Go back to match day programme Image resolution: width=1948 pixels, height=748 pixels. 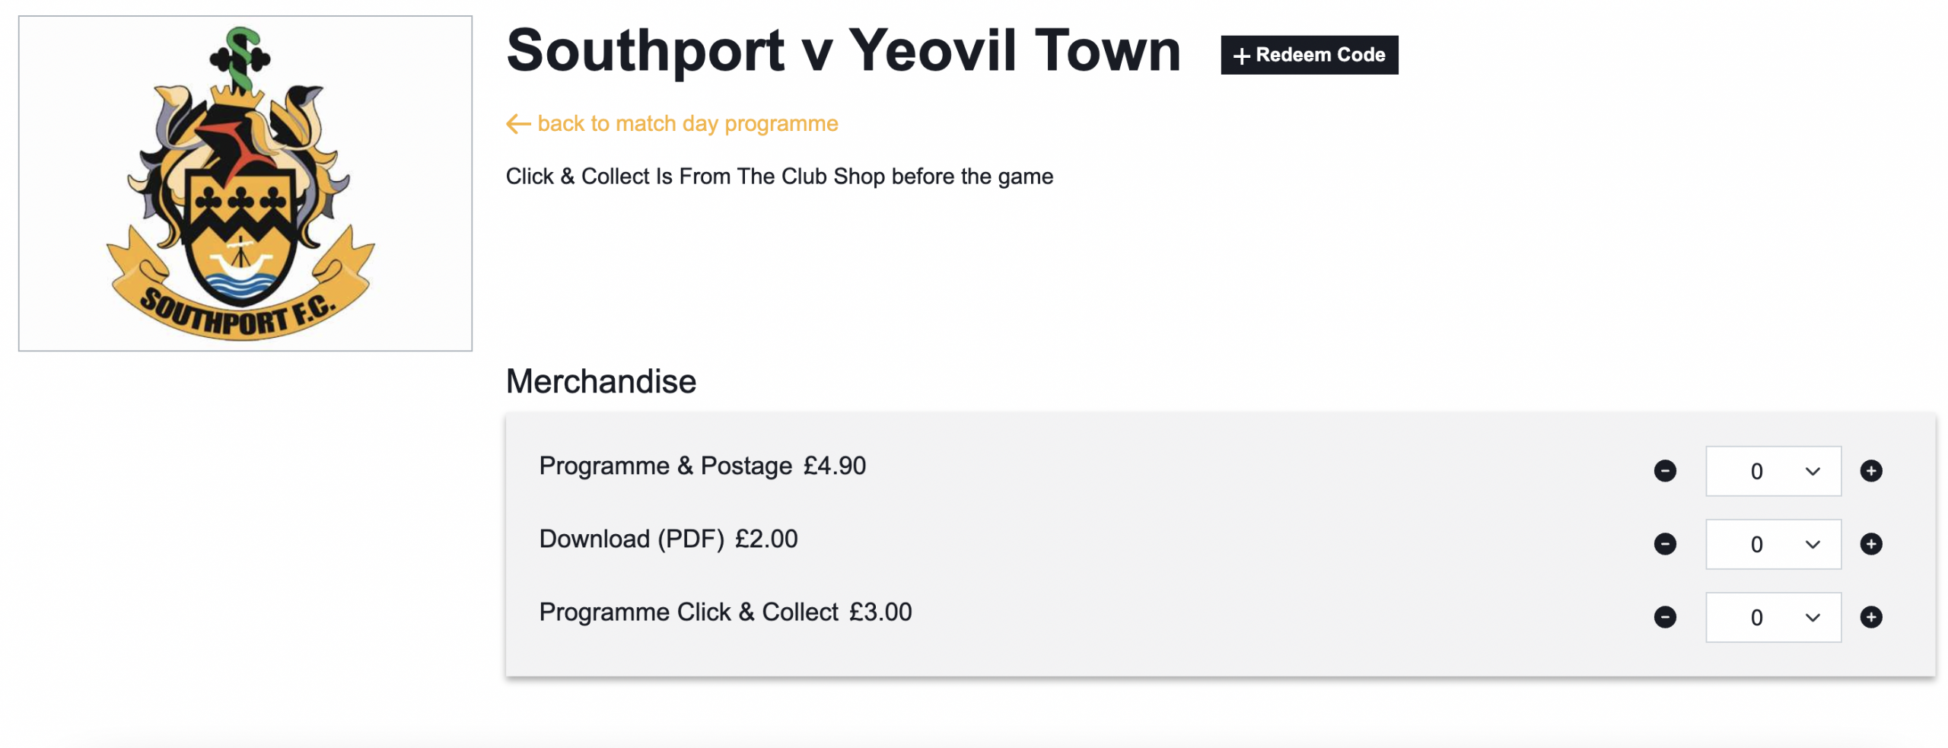click(x=686, y=124)
